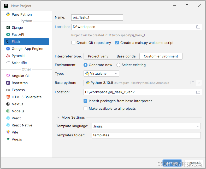
Task: Select Generate new environment radio button
Action: (x=86, y=65)
